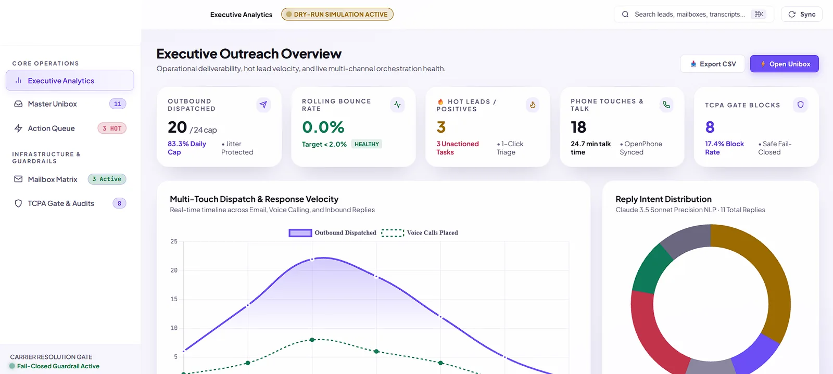Click the "24.7 min talk time" text
833x374 pixels.
pos(591,148)
